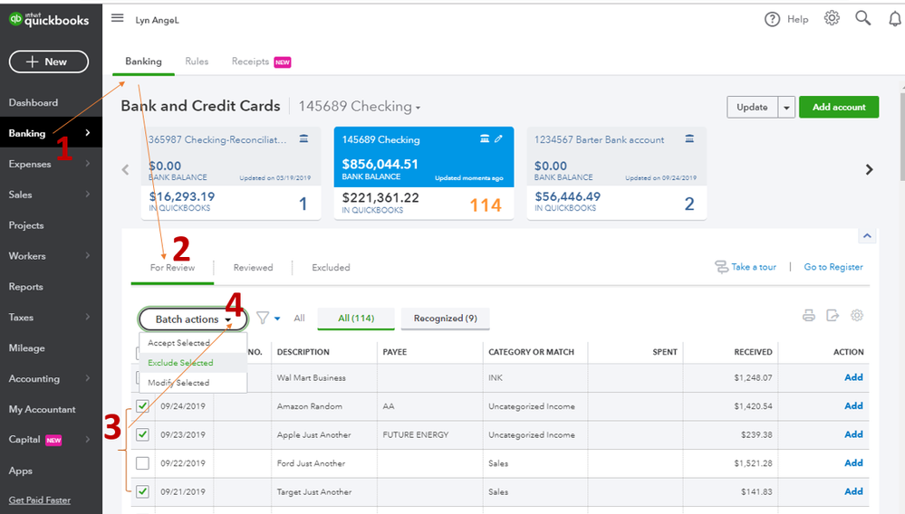This screenshot has width=905, height=514.
Task: Open the filter dropdown arrow
Action: click(277, 319)
